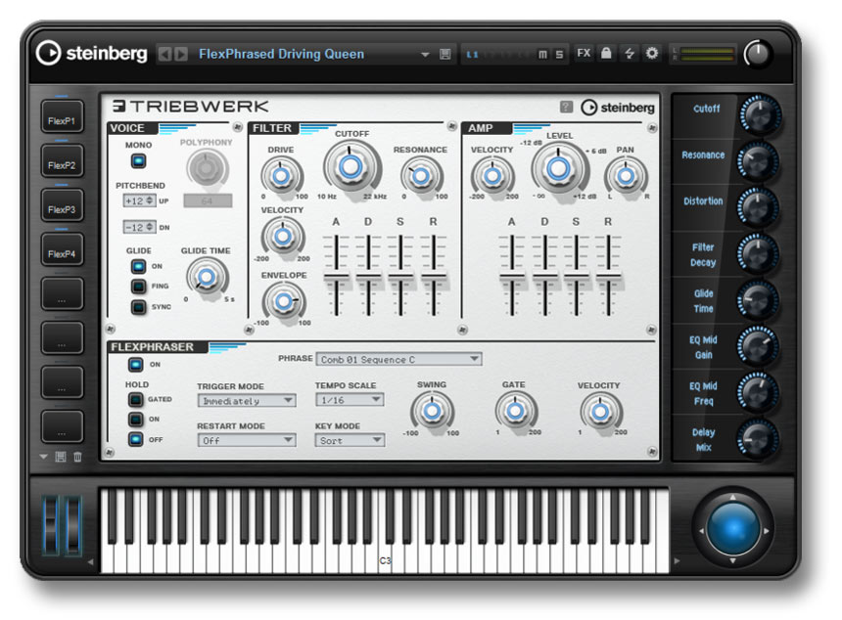Click the FlexPhraser Swing knob

point(432,412)
